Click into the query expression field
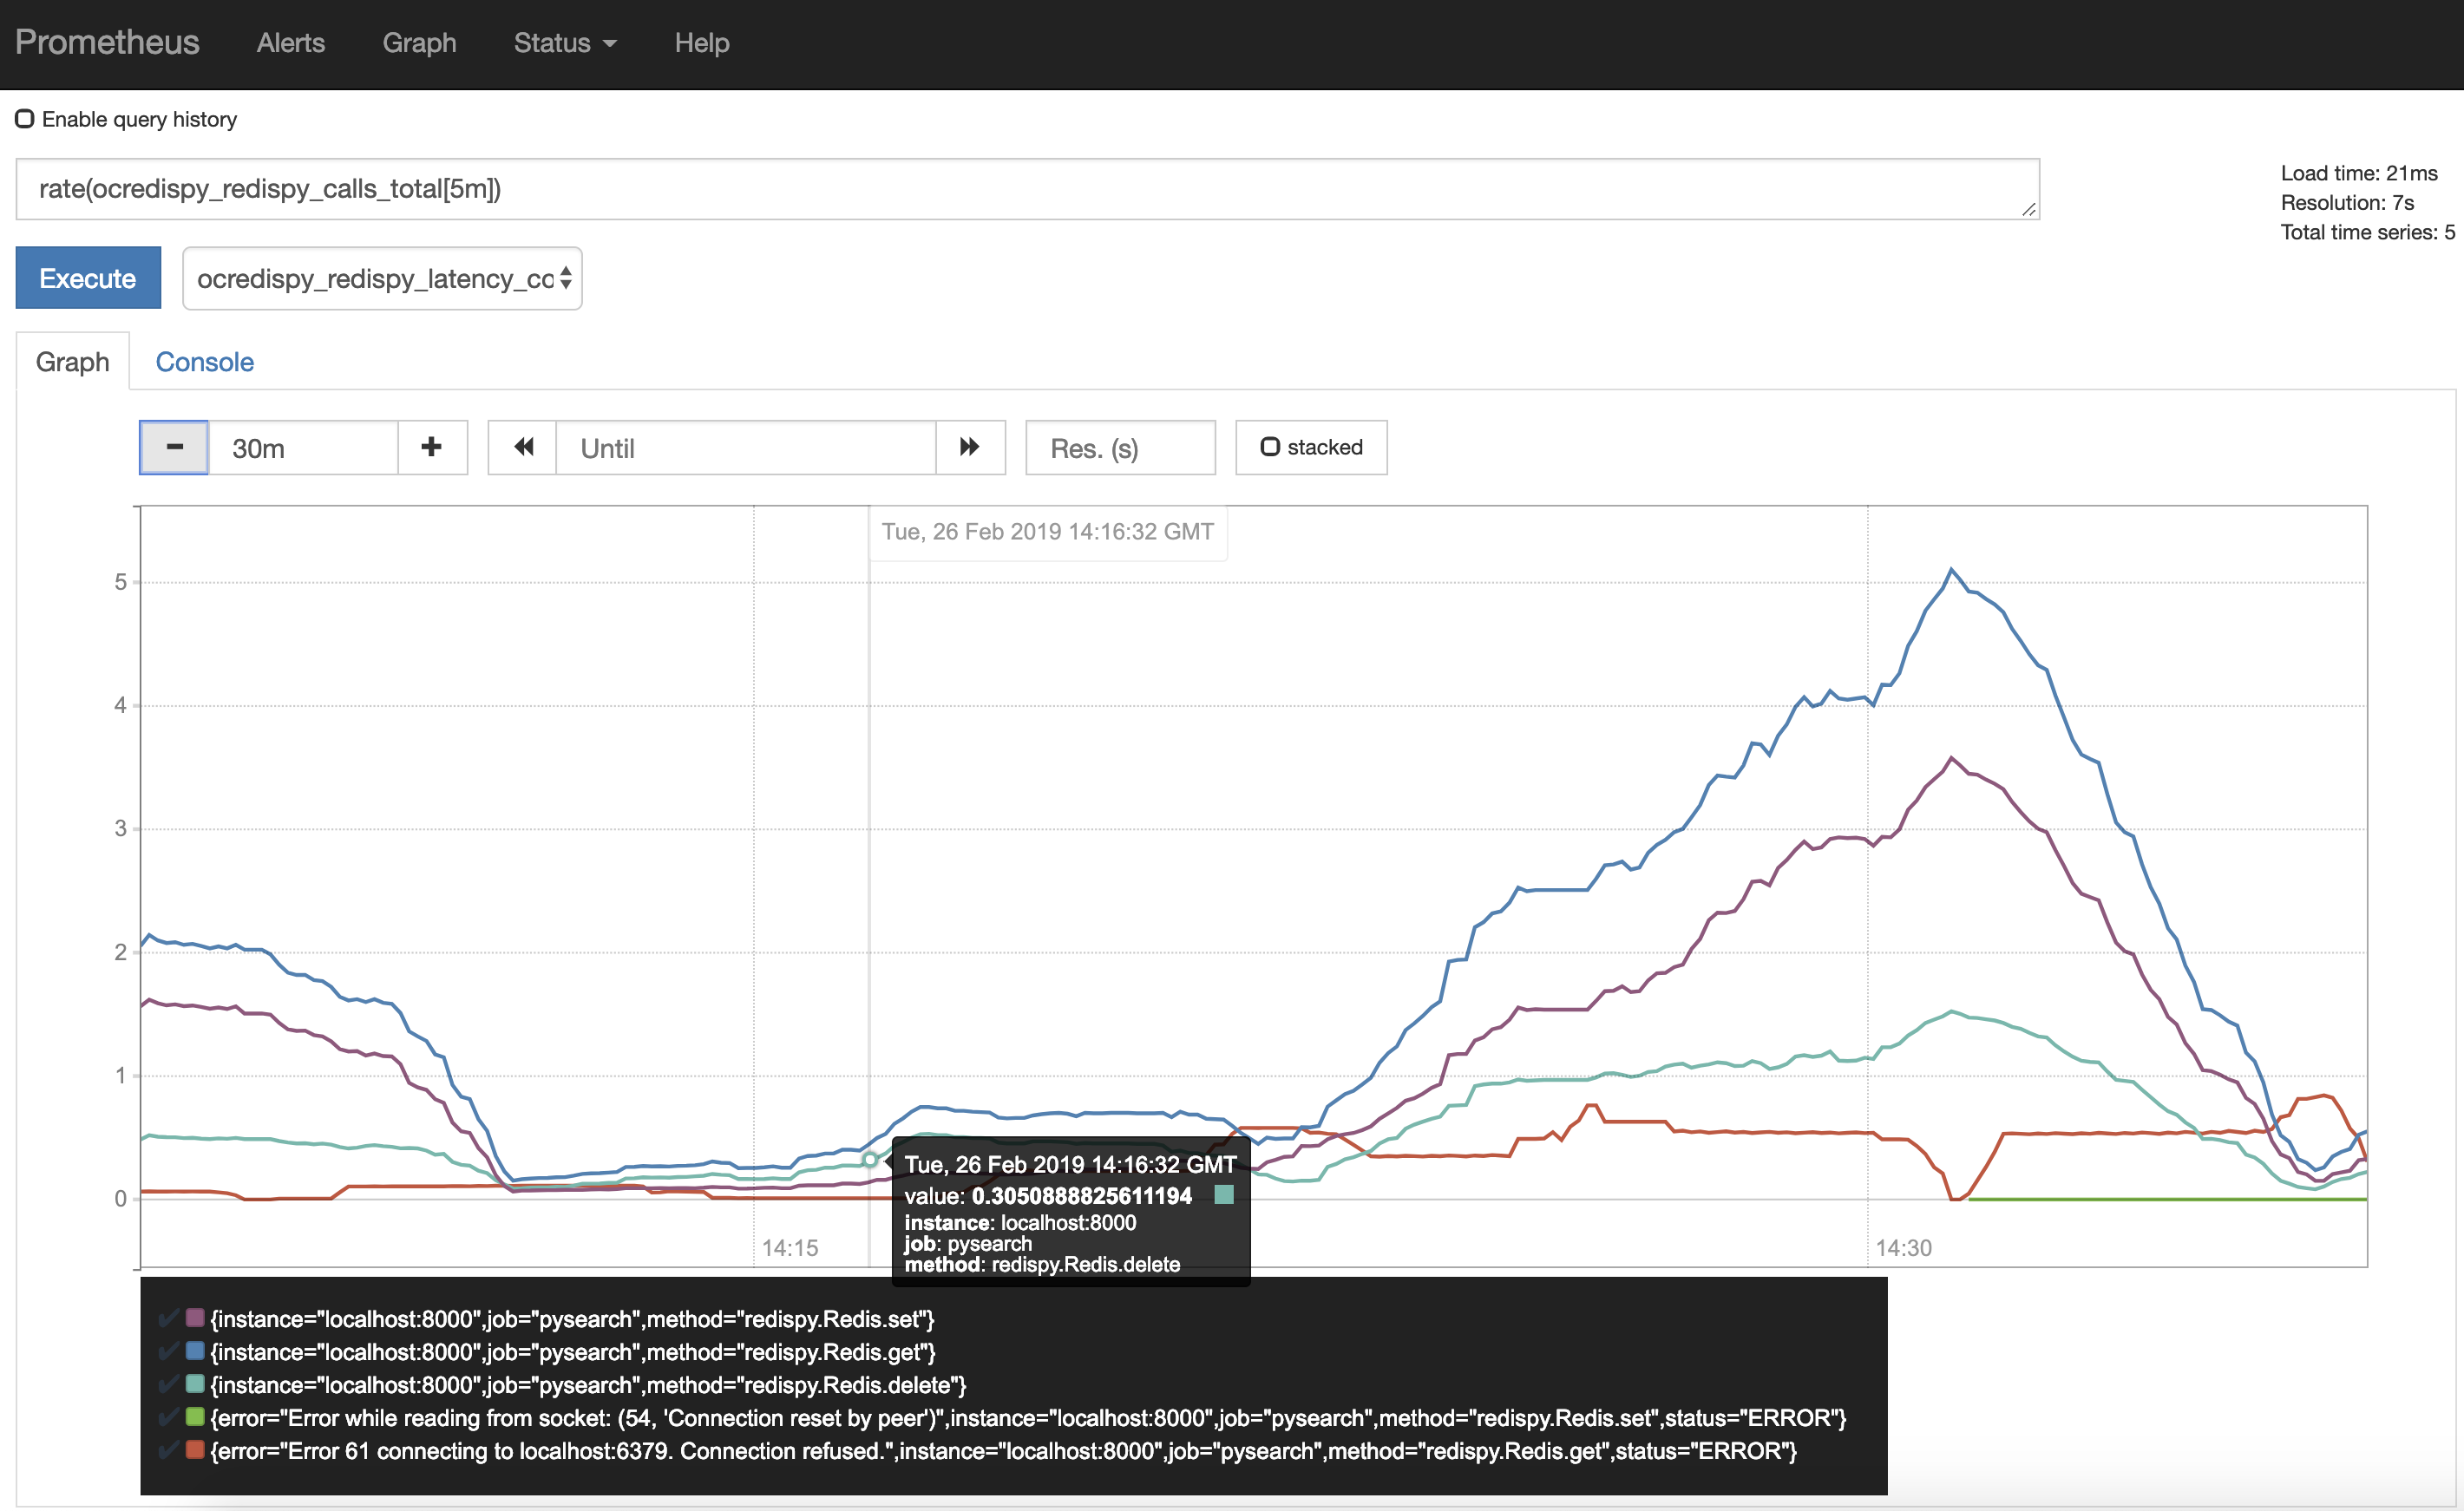2464x1511 pixels. click(x=1027, y=189)
